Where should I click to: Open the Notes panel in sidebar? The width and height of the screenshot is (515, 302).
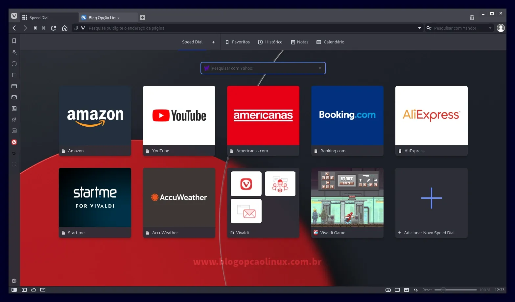point(14,75)
